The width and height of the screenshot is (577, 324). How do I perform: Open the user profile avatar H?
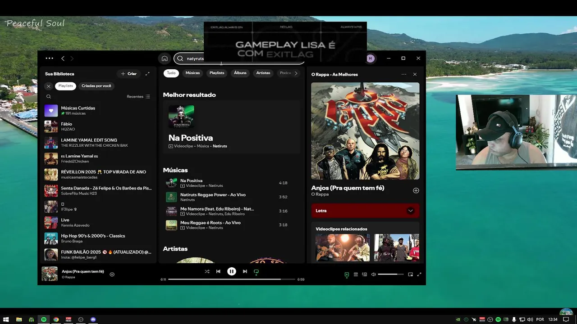click(371, 58)
